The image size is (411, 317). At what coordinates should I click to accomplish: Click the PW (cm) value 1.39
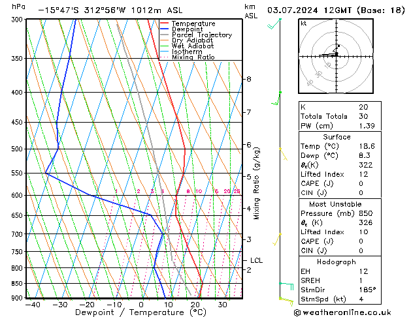point(367,126)
